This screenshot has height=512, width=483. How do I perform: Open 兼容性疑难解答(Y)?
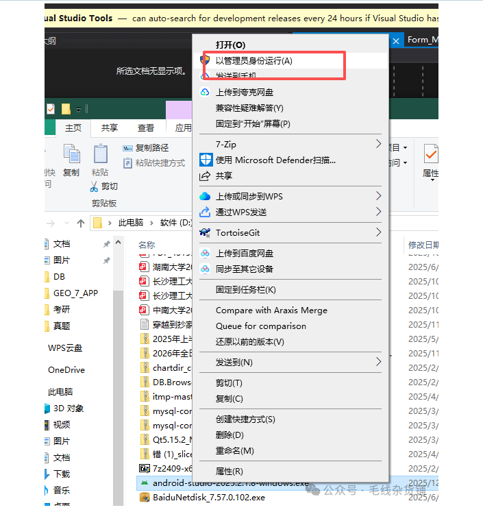[x=249, y=108]
